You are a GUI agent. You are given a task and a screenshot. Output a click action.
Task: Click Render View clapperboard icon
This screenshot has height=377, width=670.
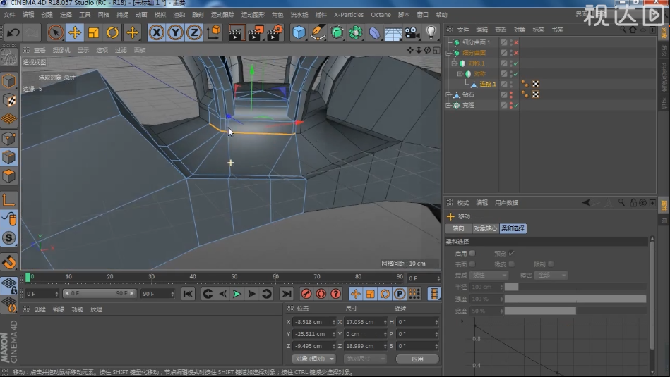(235, 32)
